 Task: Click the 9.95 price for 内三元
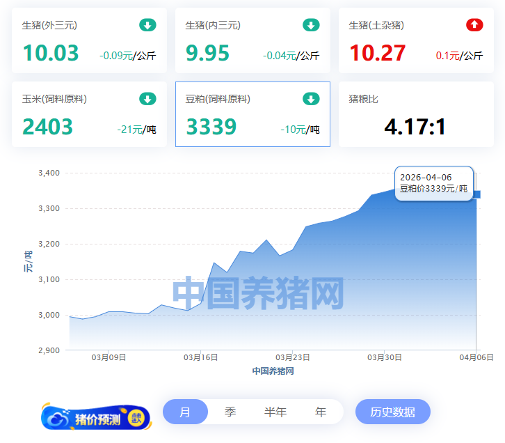click(209, 53)
